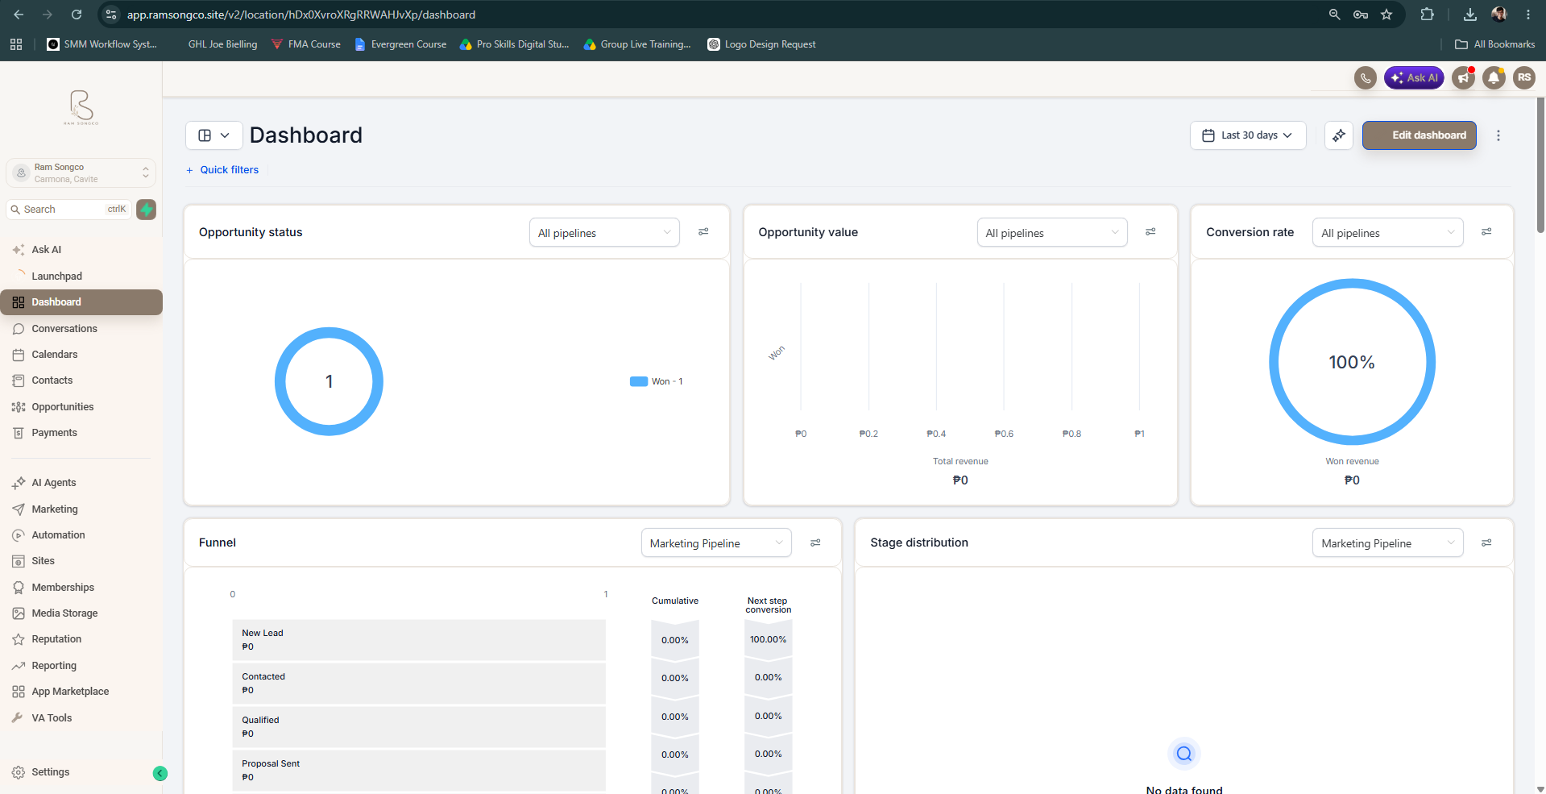
Task: Open the Chrome three-dot menu
Action: [1528, 15]
